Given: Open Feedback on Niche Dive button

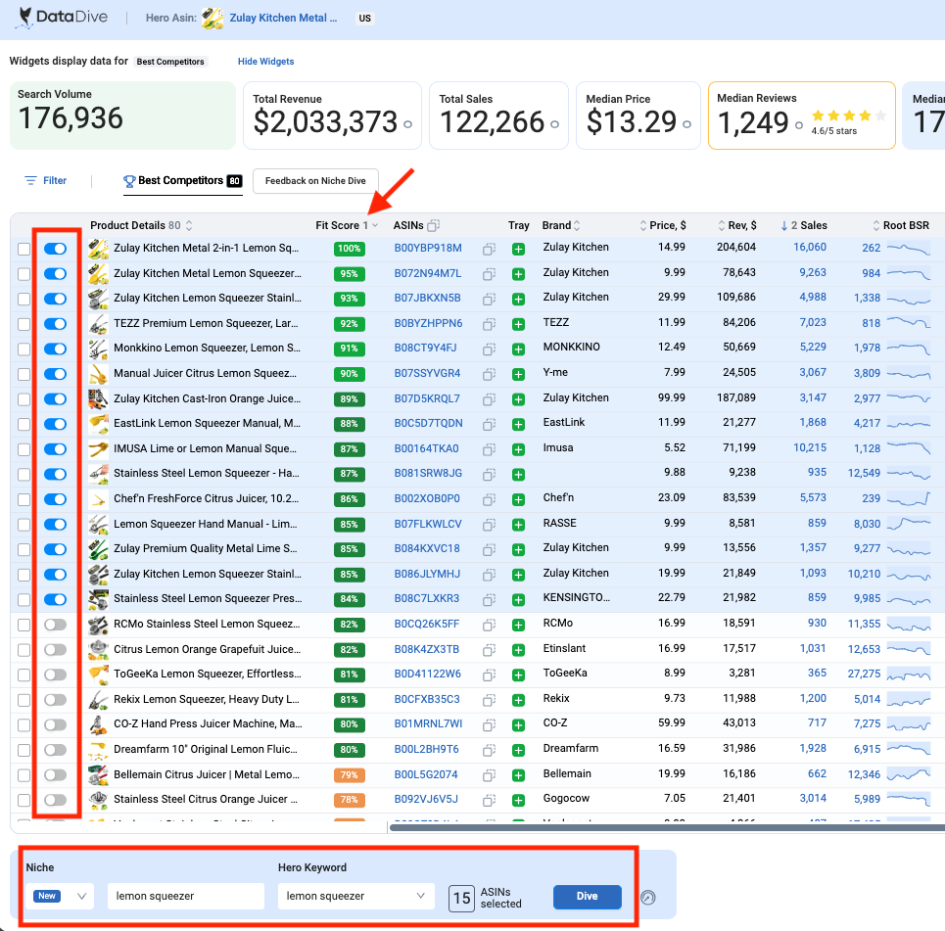Looking at the screenshot, I should [x=315, y=181].
